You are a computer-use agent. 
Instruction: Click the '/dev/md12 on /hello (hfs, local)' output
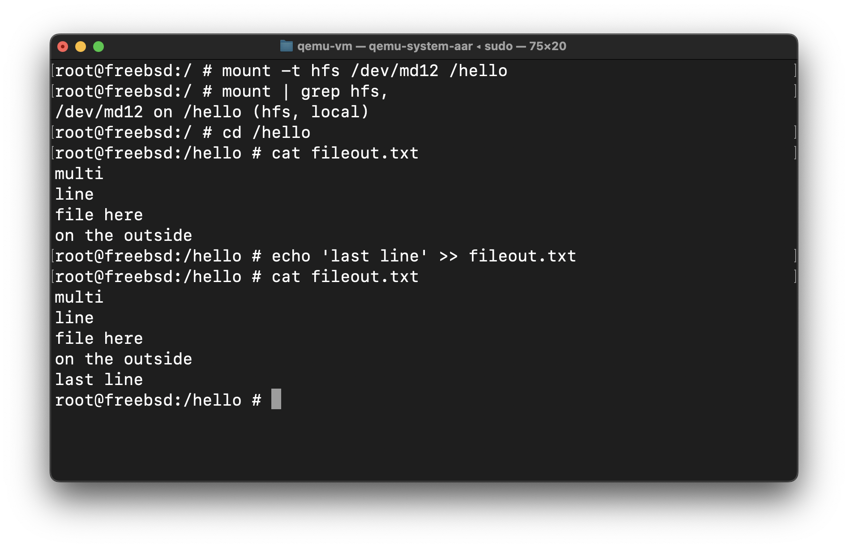click(212, 112)
